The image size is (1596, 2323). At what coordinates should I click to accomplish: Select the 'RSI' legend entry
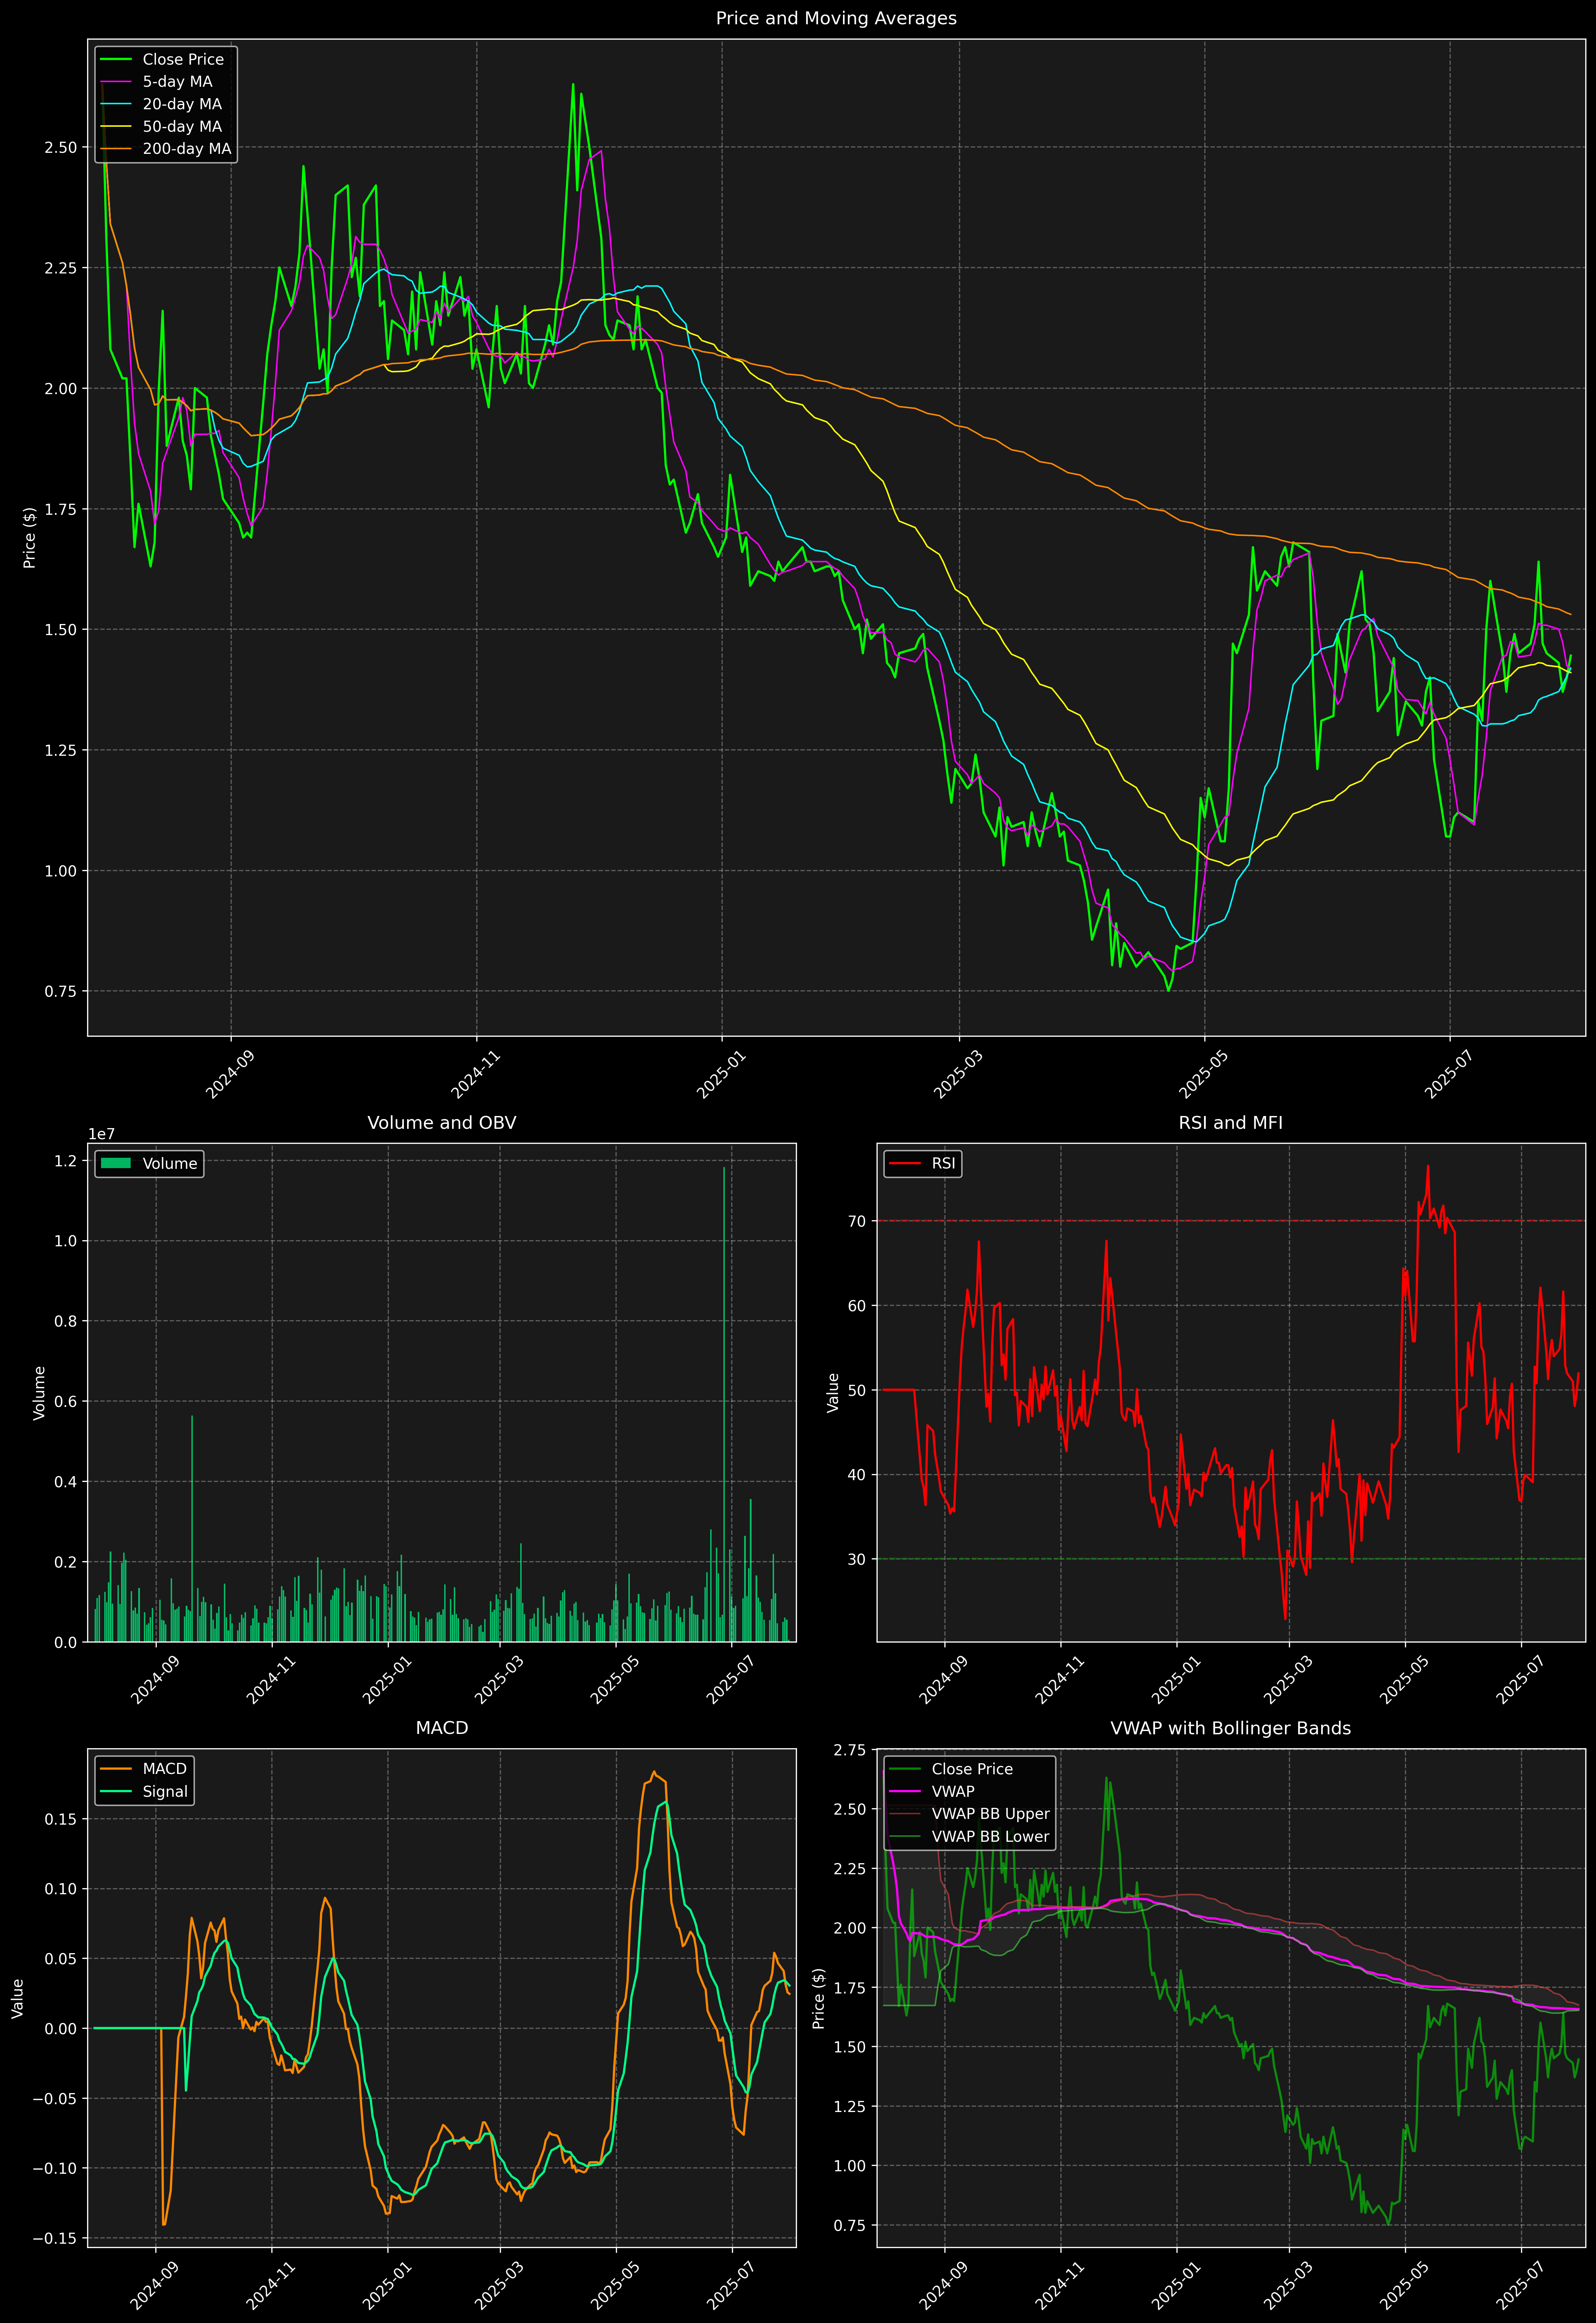943,1163
